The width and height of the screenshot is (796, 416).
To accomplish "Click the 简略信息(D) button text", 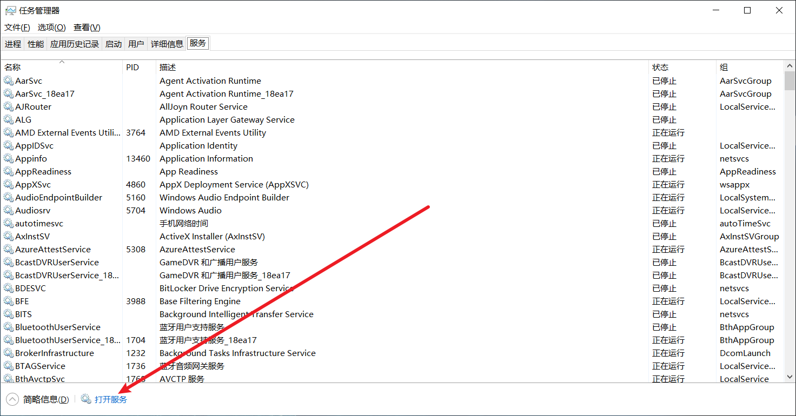I will (46, 400).
